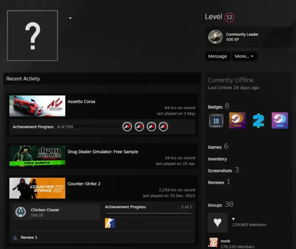Open the Community Leader badge icon

pos(216,37)
